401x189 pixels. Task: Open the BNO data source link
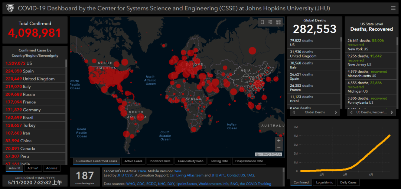click(x=234, y=184)
